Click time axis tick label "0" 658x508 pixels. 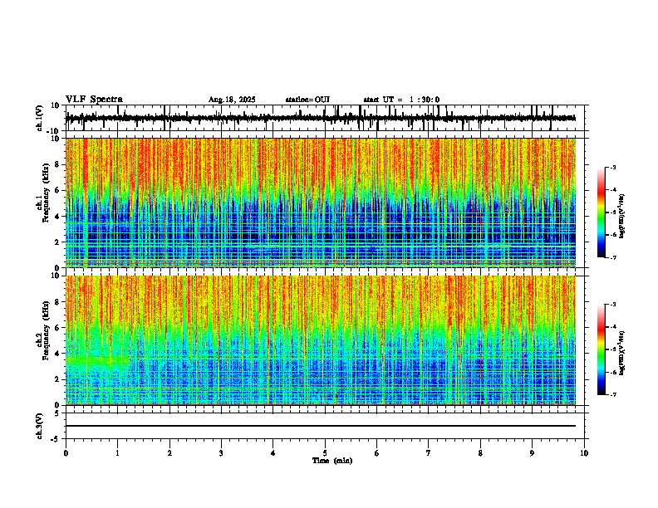(x=66, y=453)
